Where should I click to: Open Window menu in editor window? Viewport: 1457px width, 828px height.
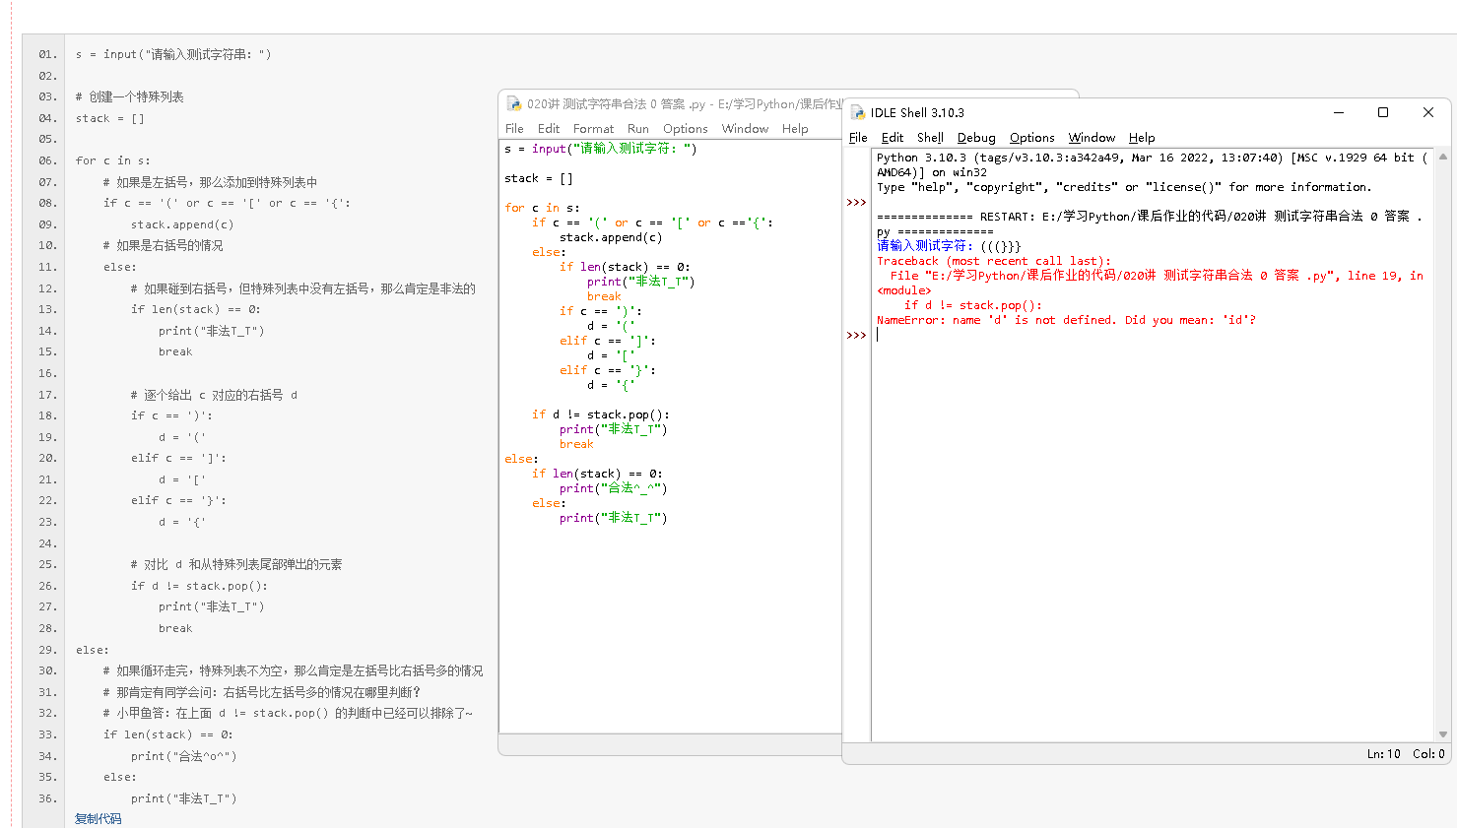tap(745, 129)
